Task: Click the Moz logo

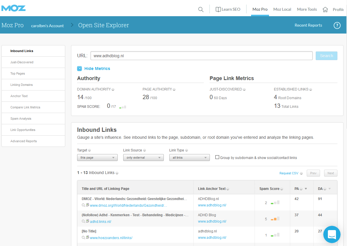Action: click(x=13, y=8)
